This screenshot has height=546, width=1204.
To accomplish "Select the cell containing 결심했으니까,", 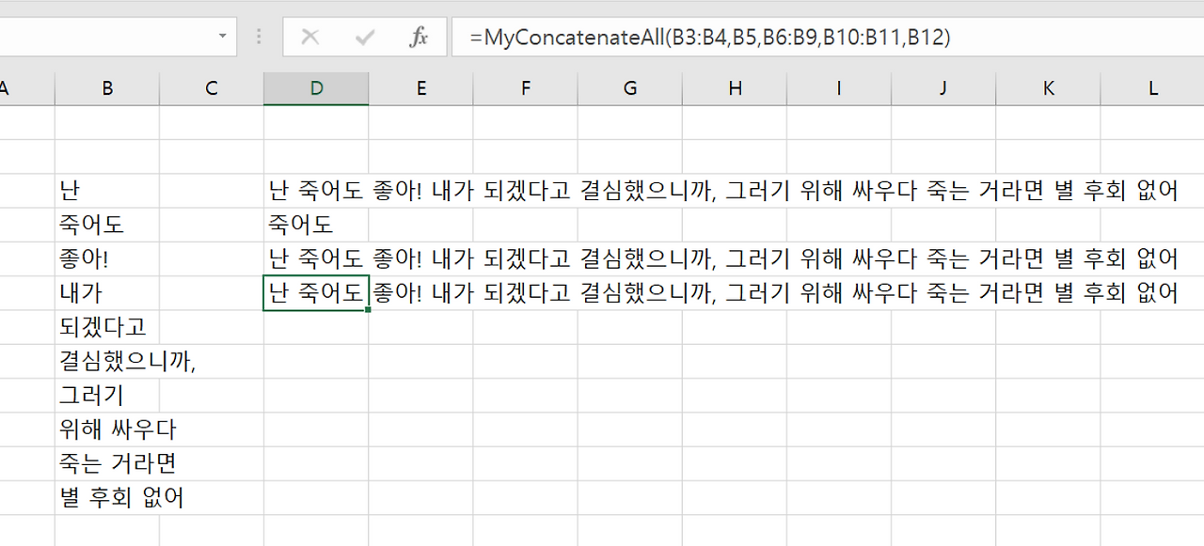I will pos(106,360).
